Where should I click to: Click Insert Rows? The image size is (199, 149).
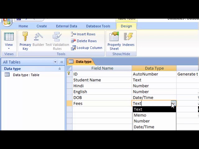(x=83, y=34)
